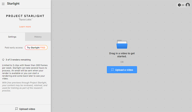Click the blue Upload a video button
192x112 pixels.
[122, 70]
